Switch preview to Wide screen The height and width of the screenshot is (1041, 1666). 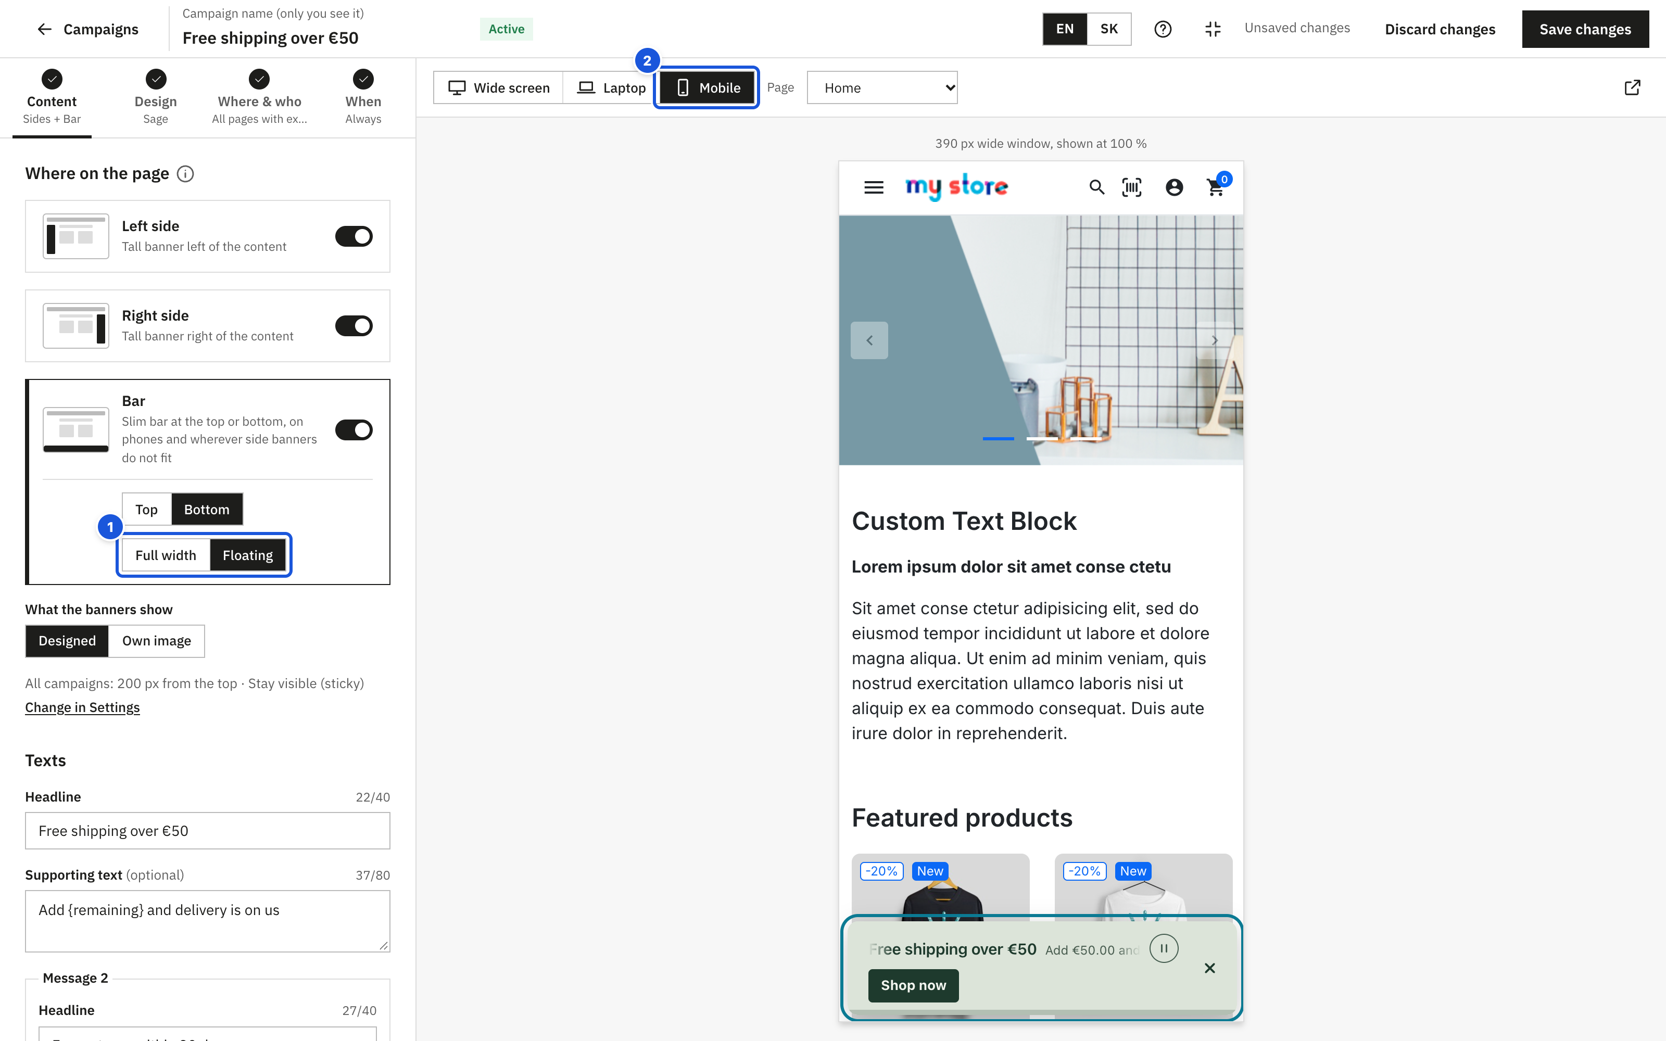(x=498, y=87)
